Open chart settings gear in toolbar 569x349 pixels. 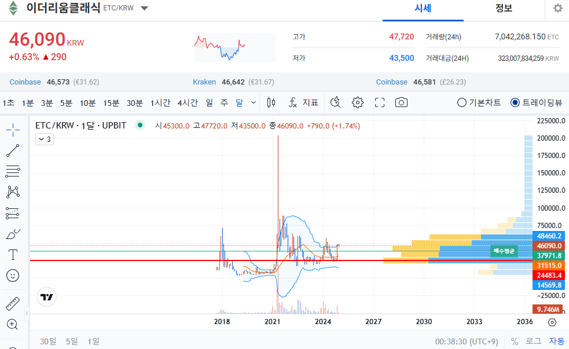point(358,103)
